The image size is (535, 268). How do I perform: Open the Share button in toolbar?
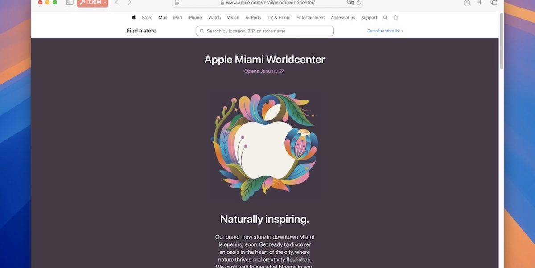[x=467, y=3]
